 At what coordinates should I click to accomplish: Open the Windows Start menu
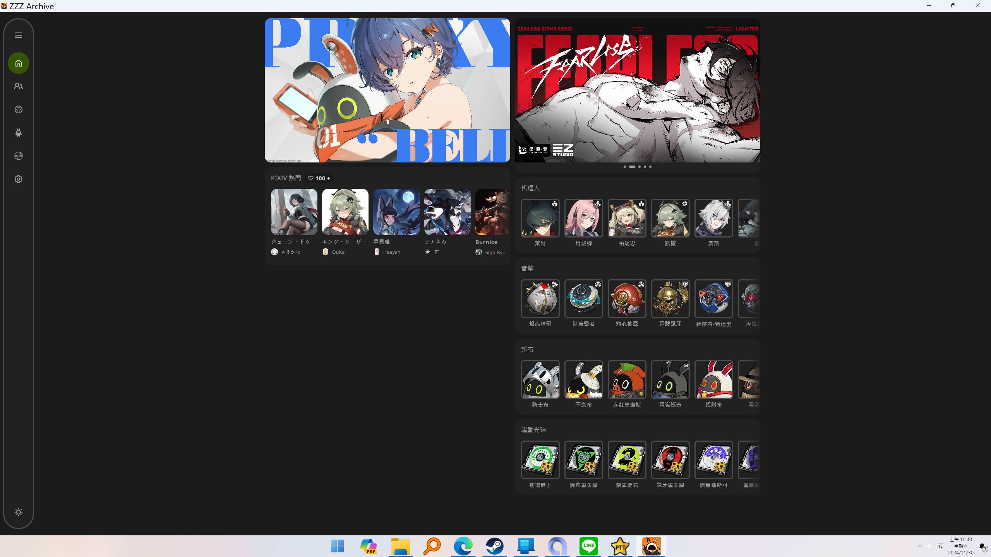click(338, 546)
